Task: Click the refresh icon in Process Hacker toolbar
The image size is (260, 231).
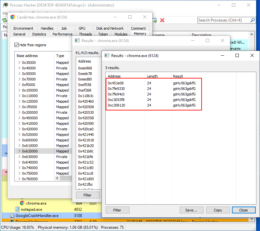Action: pos(5,21)
